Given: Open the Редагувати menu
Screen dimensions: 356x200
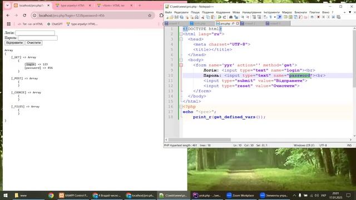Looking at the screenshot, I should [181, 12].
